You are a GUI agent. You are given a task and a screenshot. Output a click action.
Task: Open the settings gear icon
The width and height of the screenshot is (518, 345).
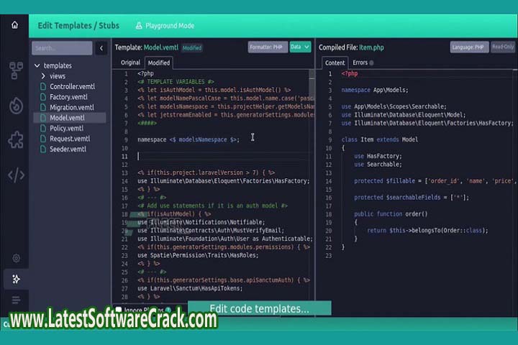tap(15, 258)
